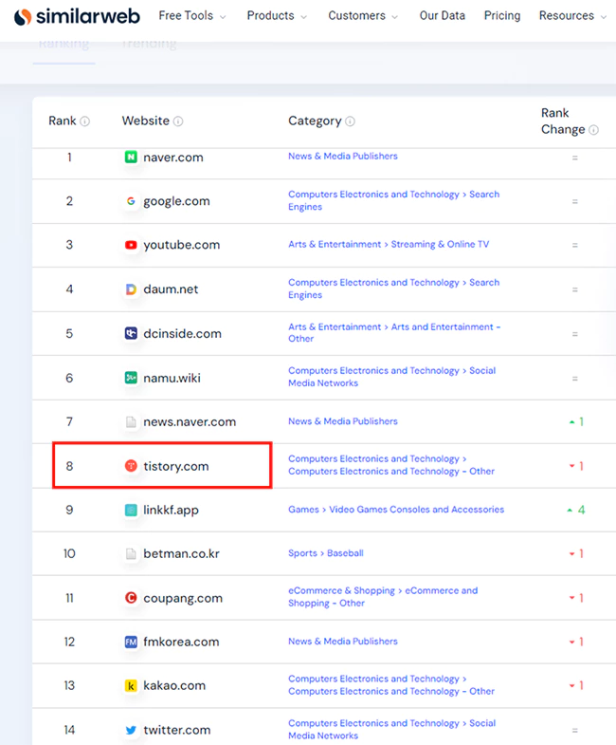Click the coupang.com favicon
The width and height of the screenshot is (616, 745).
131,598
